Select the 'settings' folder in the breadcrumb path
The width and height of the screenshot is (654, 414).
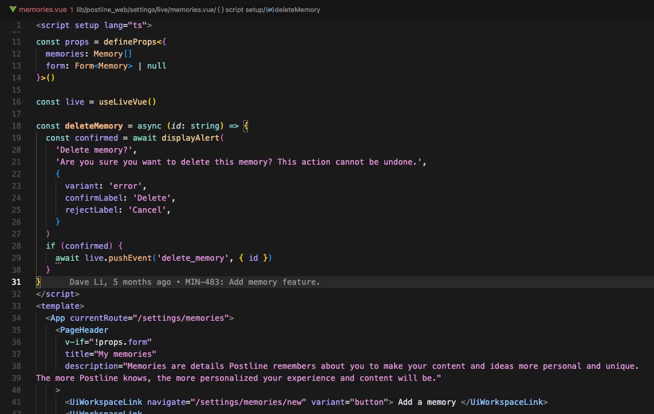pos(143,10)
